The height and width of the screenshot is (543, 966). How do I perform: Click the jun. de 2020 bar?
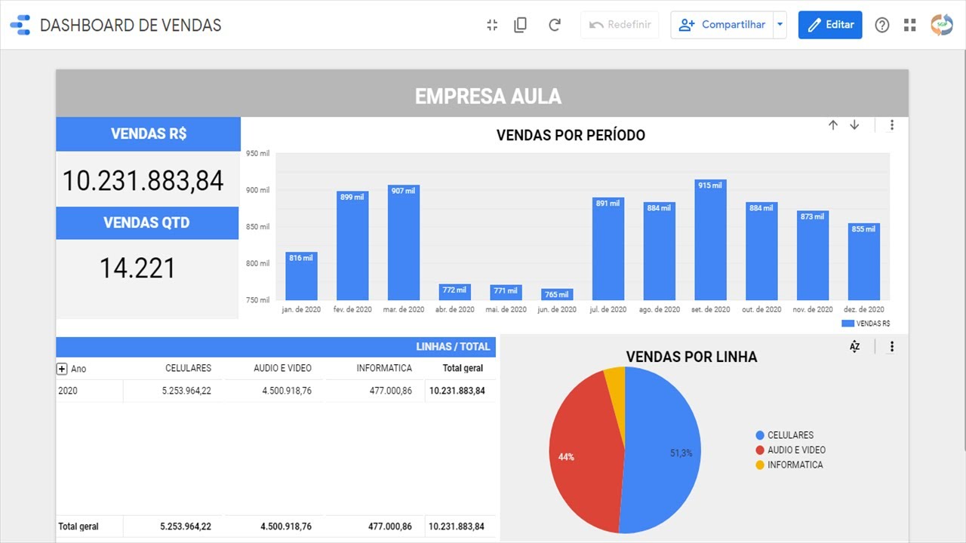coord(557,295)
